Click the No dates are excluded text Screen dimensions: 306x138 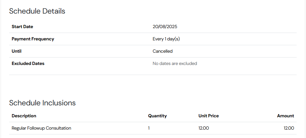pos(175,63)
